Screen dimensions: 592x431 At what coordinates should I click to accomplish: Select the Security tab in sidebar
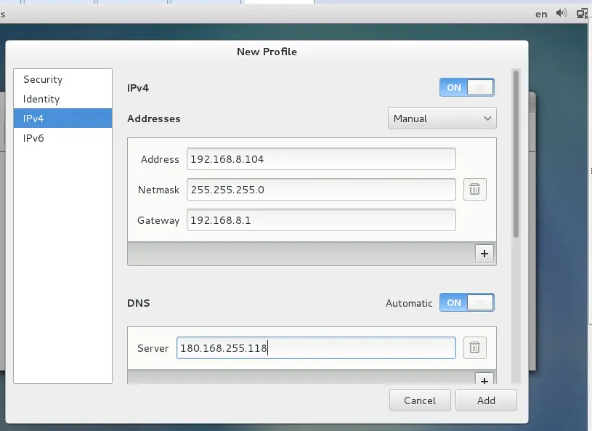(x=62, y=79)
